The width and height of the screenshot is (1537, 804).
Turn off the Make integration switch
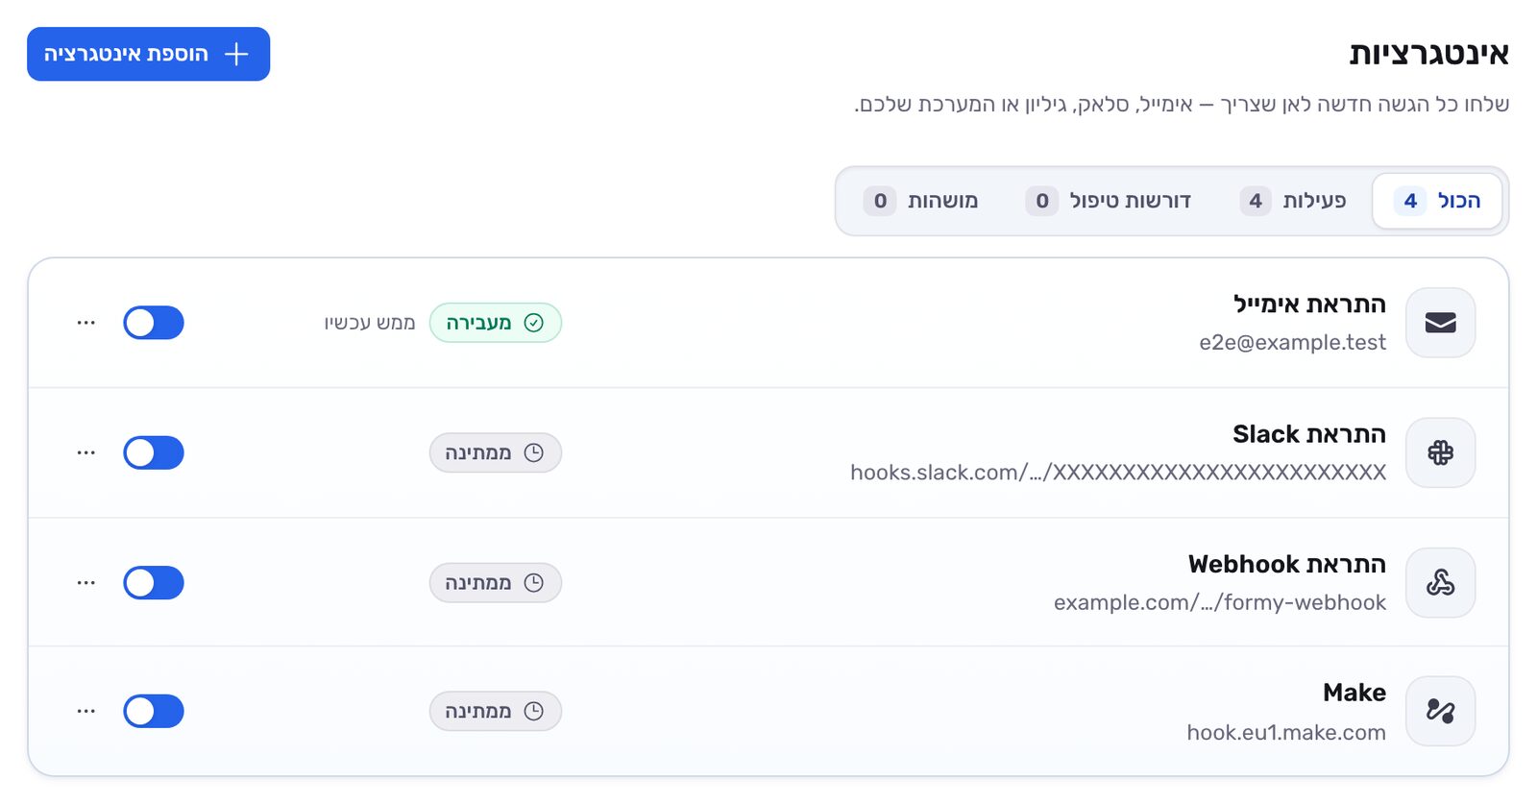click(x=154, y=711)
